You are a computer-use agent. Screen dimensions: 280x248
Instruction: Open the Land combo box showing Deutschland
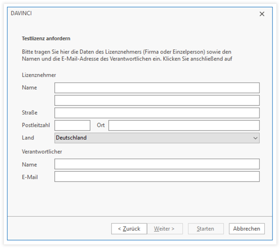tap(153, 138)
